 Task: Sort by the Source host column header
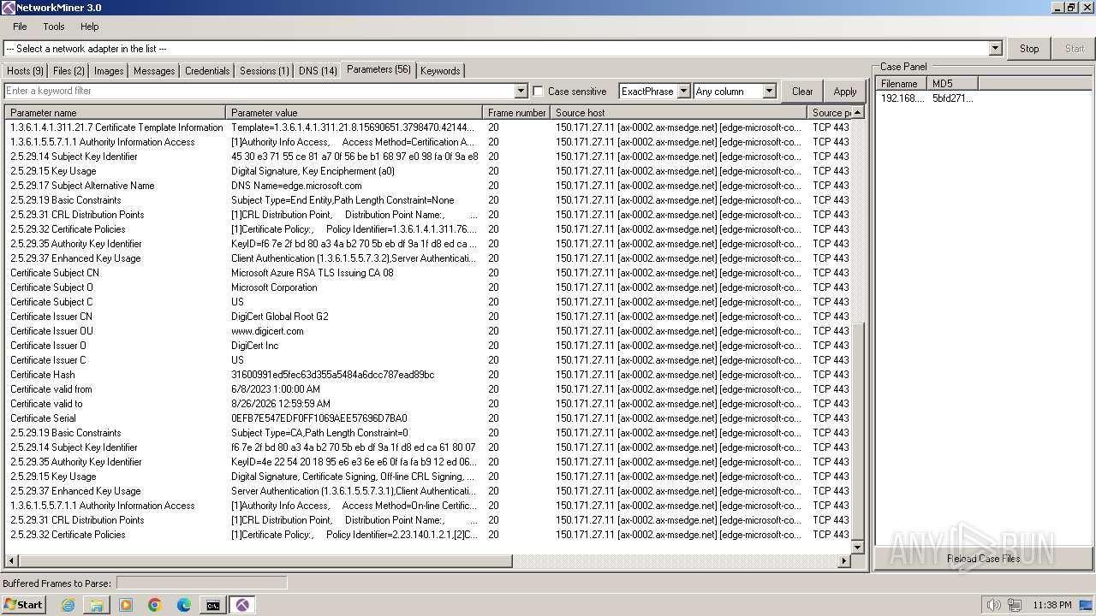coord(678,112)
